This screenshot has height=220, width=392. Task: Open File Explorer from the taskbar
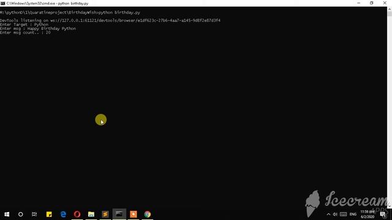click(91, 214)
